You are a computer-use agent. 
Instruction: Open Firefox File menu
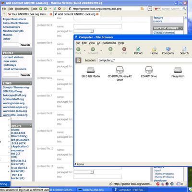click(x=4, y=9)
